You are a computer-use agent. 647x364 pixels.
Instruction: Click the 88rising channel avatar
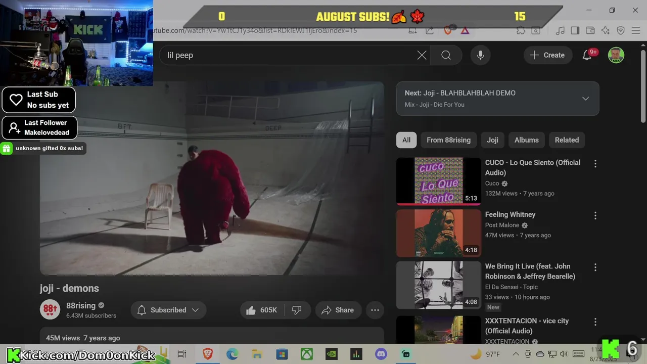pyautogui.click(x=50, y=310)
